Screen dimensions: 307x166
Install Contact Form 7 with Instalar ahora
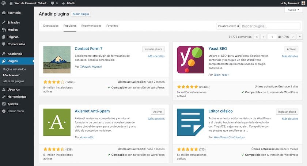153,49
